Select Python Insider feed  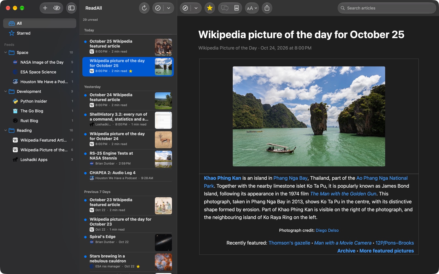tap(40, 101)
